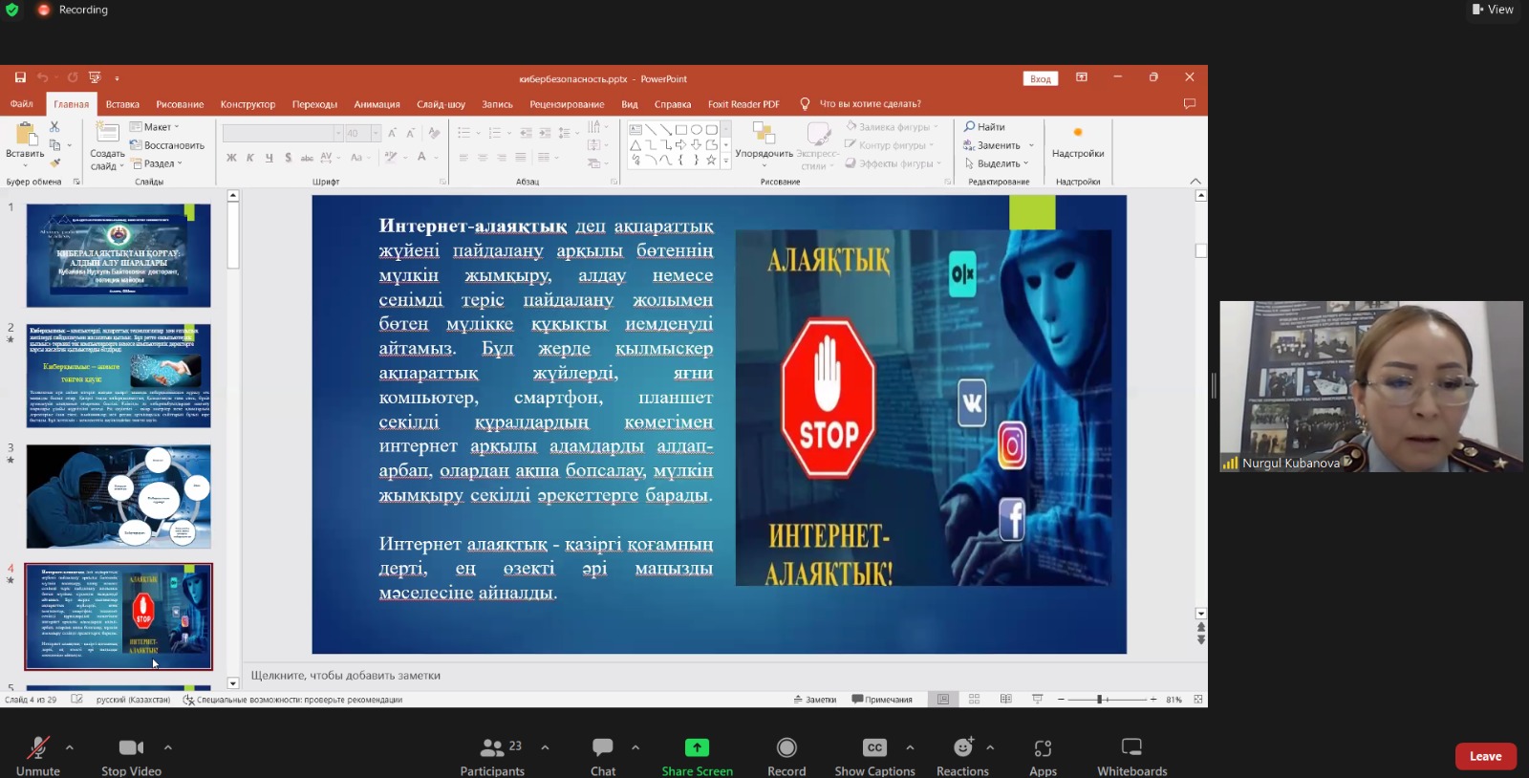
Task: Open the Participants list
Action: [x=492, y=756]
